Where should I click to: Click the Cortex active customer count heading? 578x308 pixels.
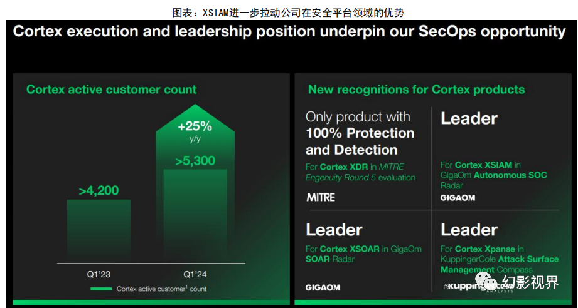[111, 90]
